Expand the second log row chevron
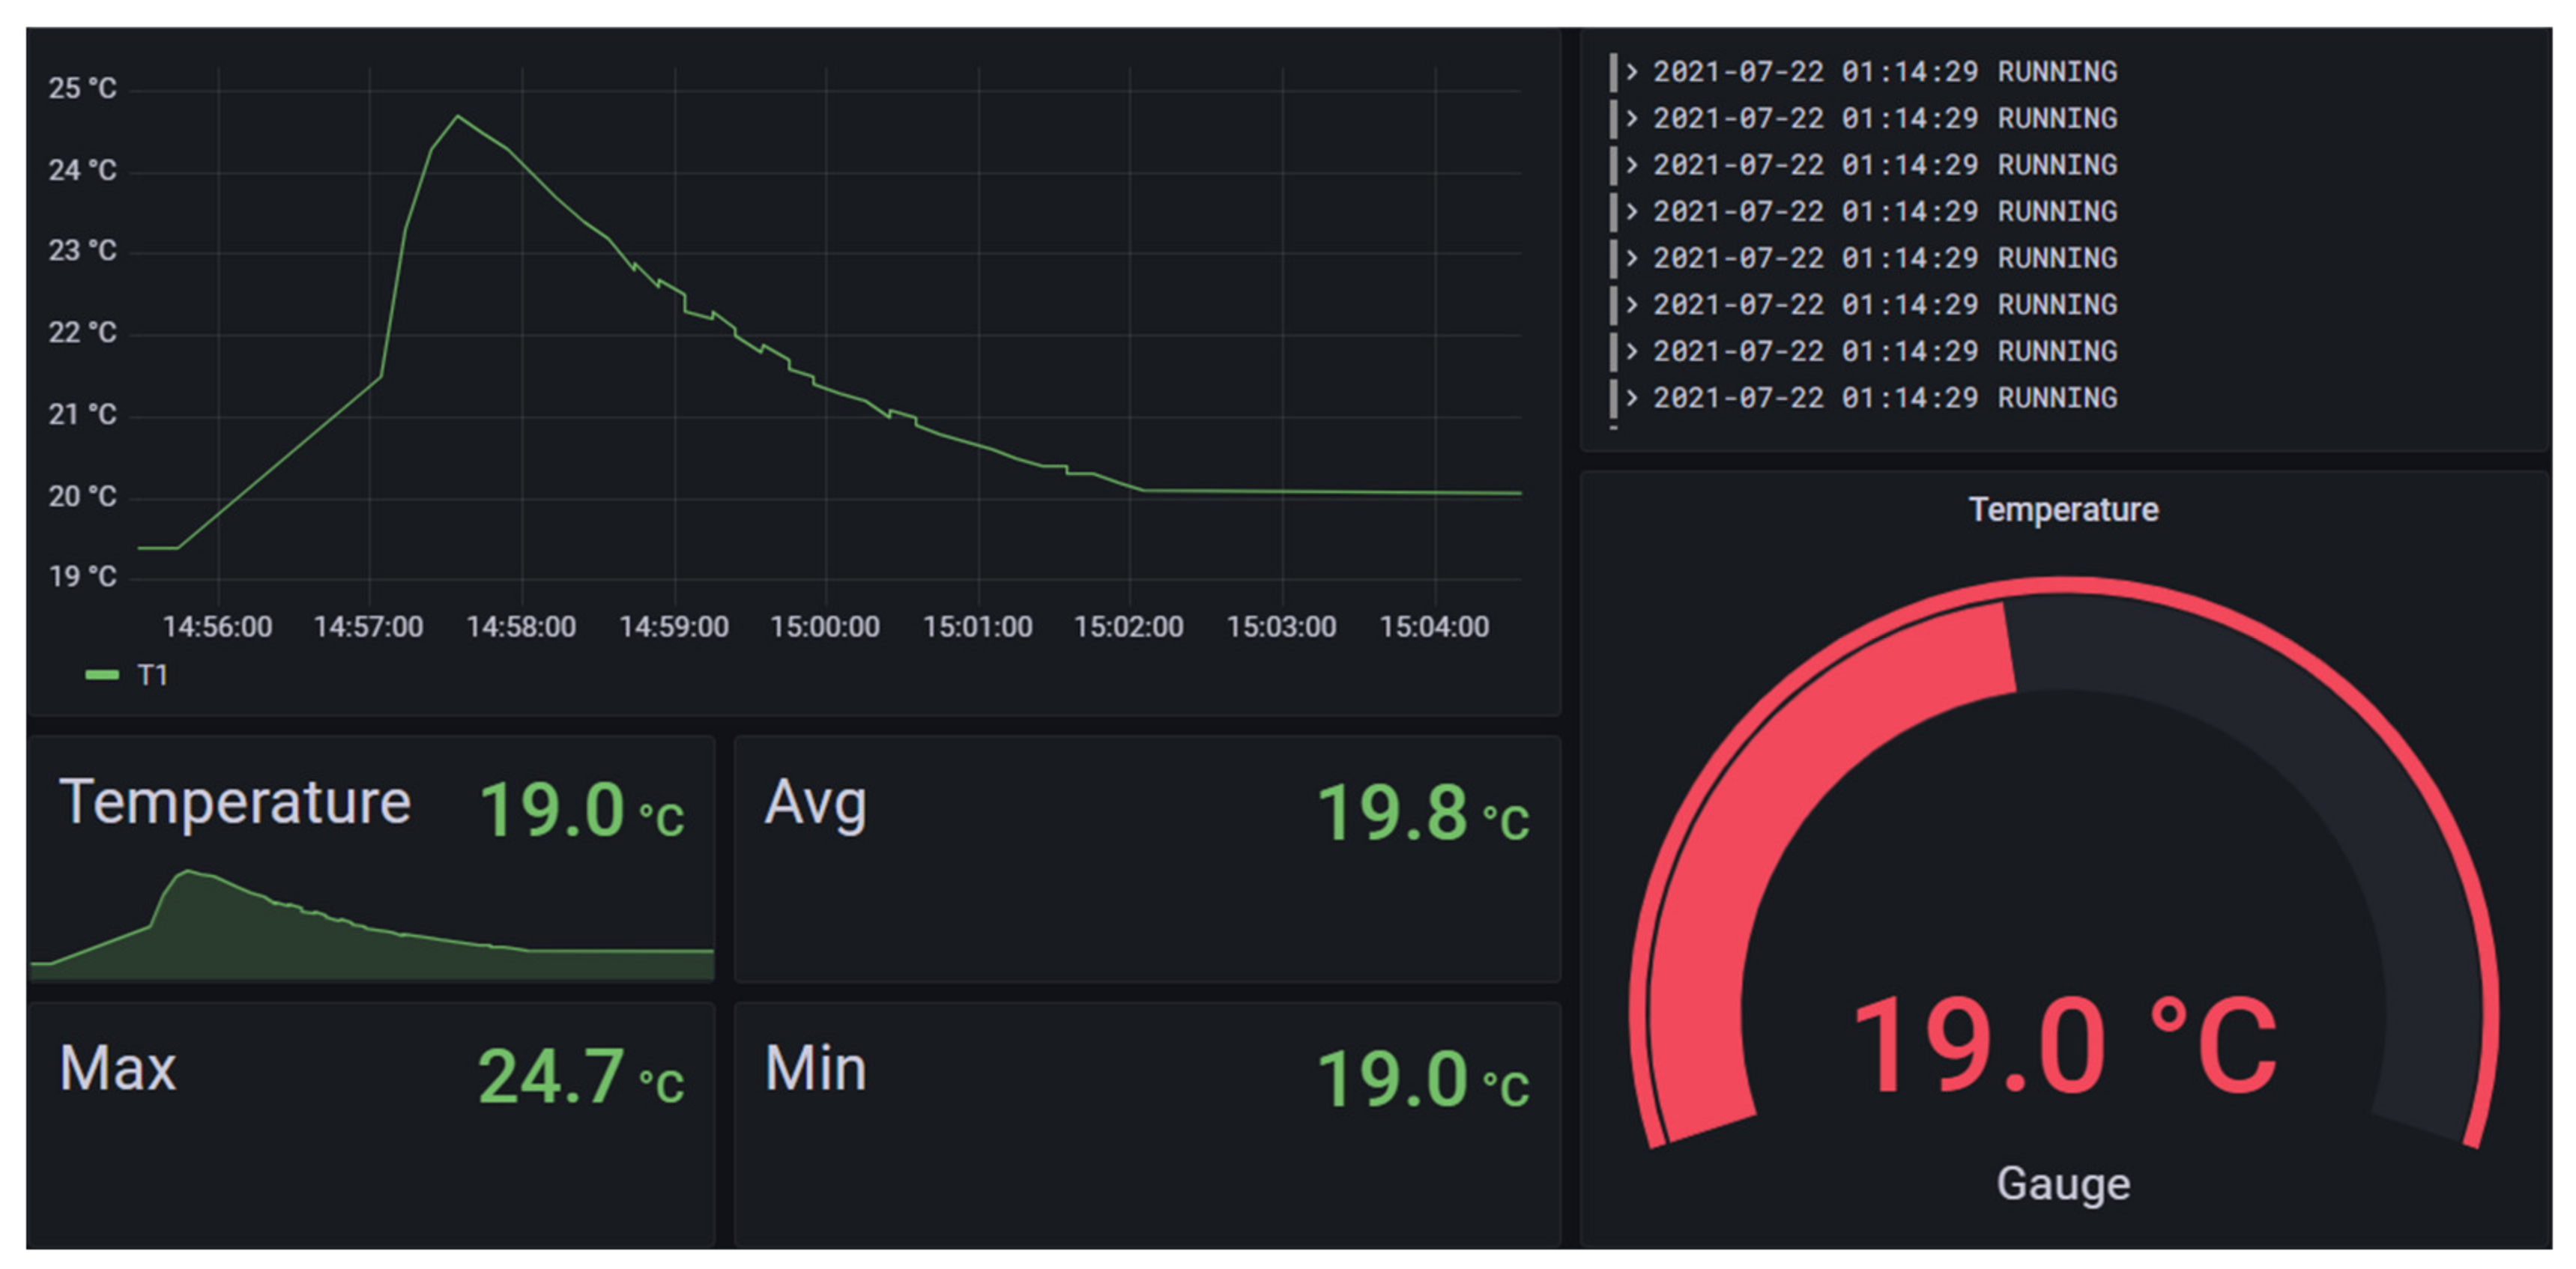Image resolution: width=2576 pixels, height=1269 pixels. click(x=1632, y=118)
